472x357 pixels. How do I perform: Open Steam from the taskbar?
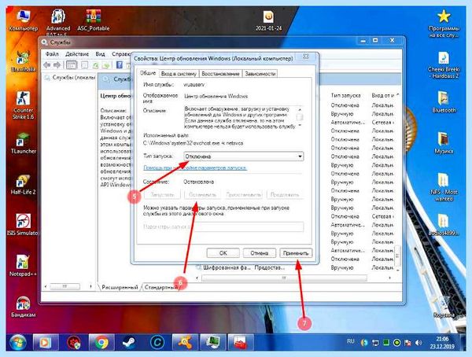(x=130, y=343)
